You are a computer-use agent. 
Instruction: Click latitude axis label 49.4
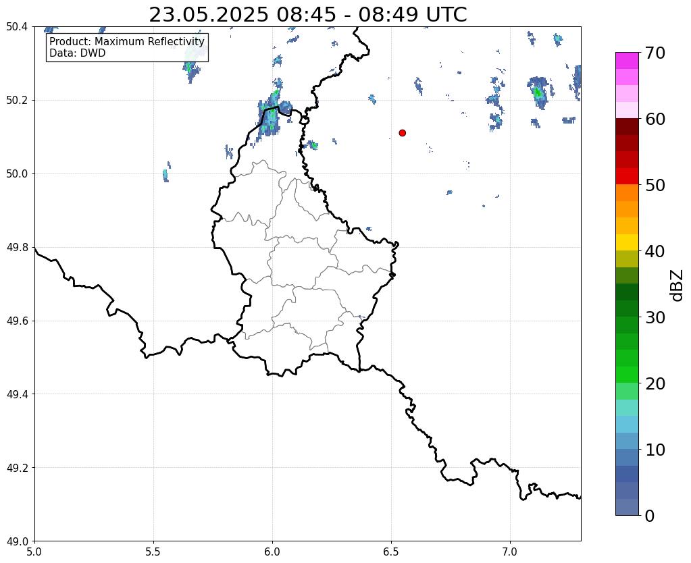point(17,394)
